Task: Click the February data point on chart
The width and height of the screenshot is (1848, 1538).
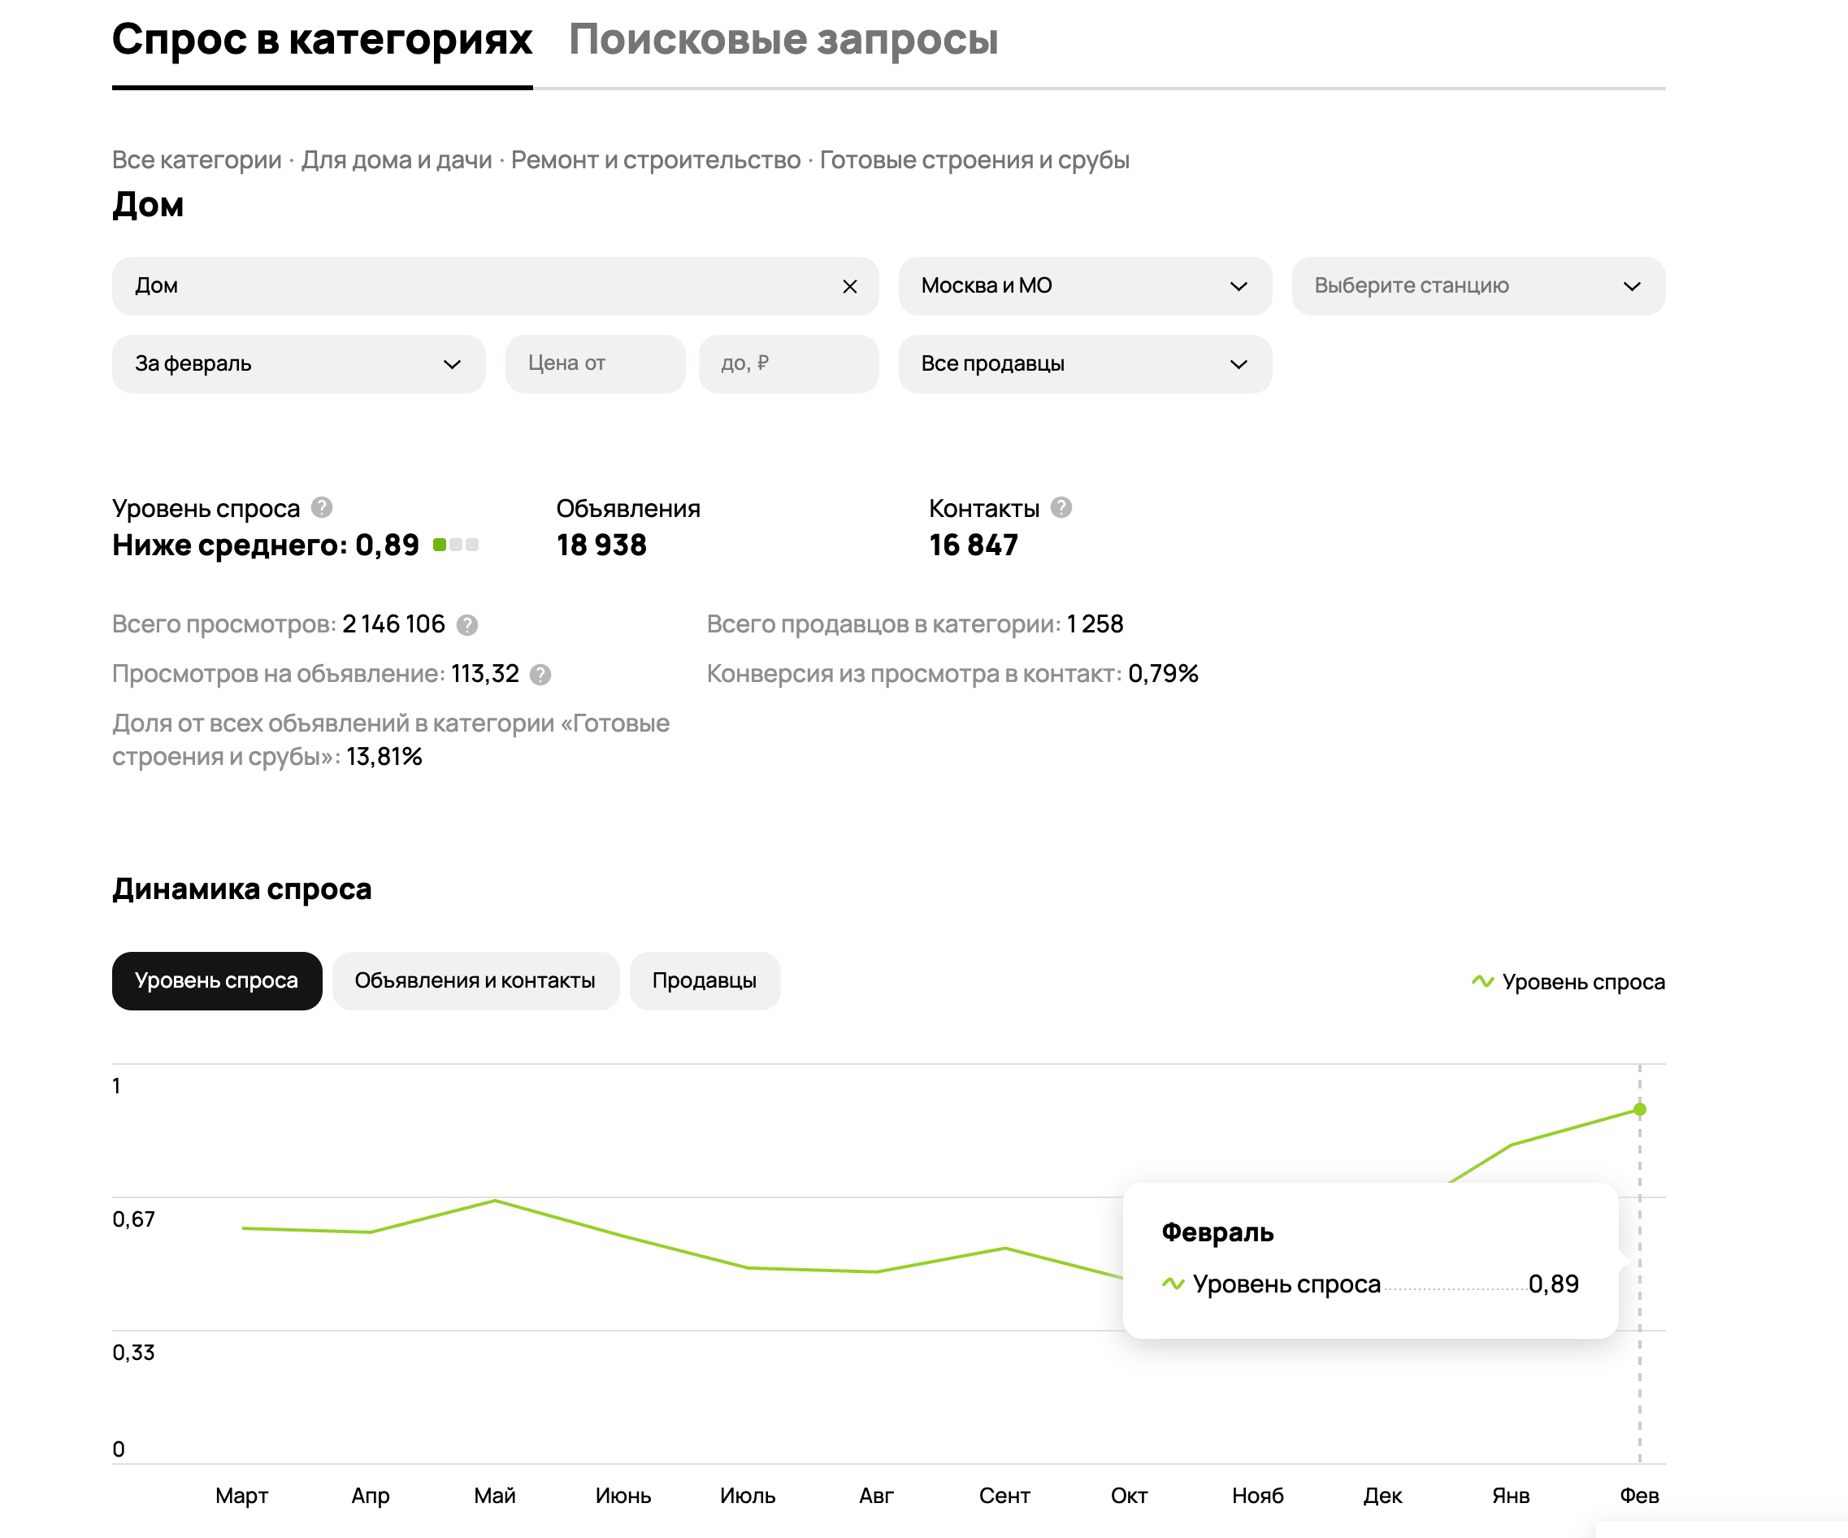Action: pos(1639,1110)
